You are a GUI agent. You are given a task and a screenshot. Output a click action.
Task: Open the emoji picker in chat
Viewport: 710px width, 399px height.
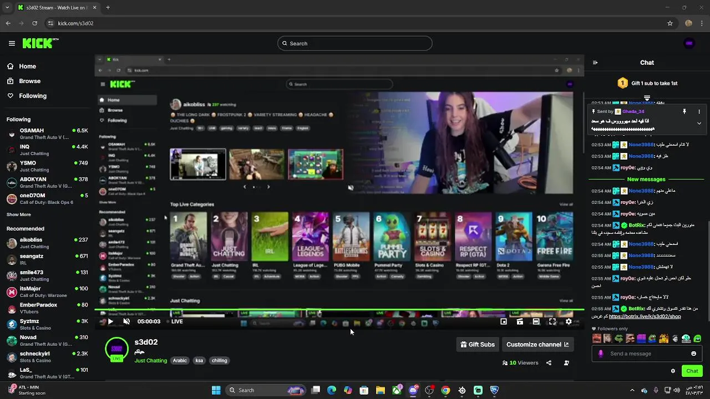[x=693, y=354]
